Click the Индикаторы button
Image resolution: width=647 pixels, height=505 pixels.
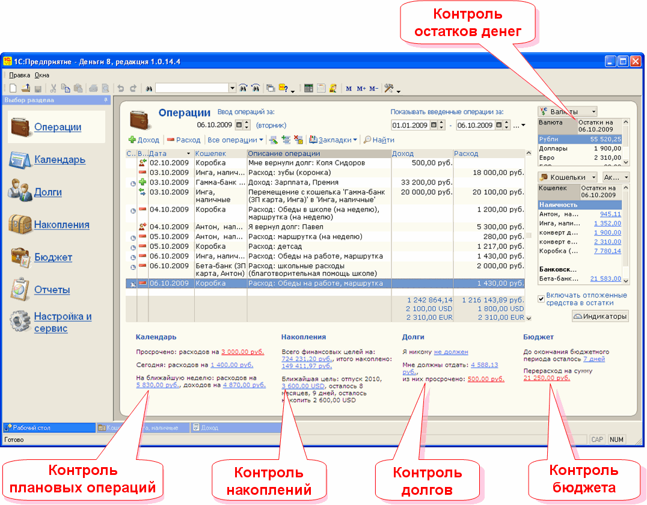point(600,316)
